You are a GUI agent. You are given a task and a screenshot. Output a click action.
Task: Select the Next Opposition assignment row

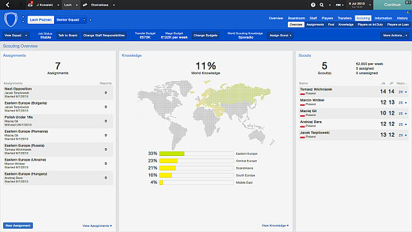tap(58, 93)
